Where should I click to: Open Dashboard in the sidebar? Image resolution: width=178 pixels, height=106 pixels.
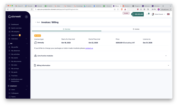[x=15, y=25]
